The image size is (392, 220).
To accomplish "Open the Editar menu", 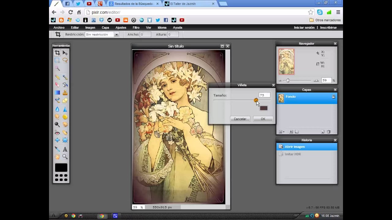I will point(75,28).
